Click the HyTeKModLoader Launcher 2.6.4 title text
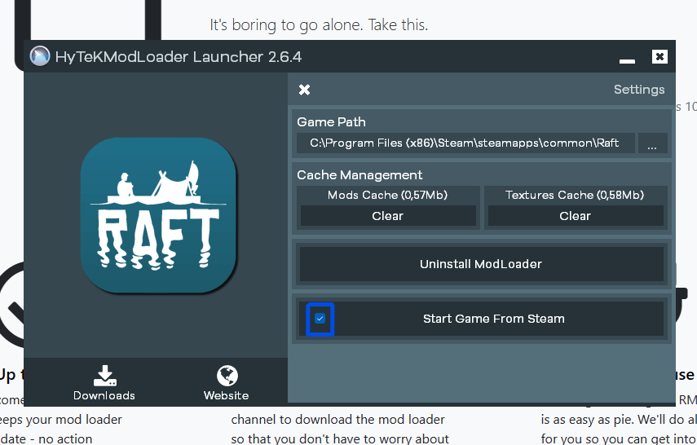697x445 pixels. [179, 57]
